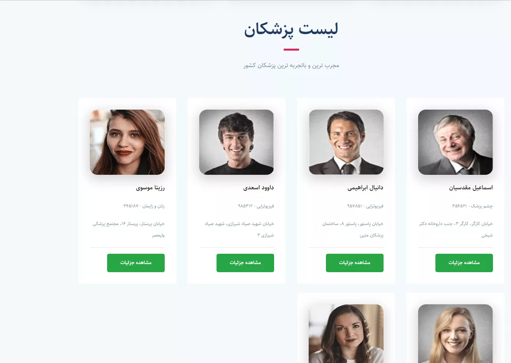Click the address خیابان پاستور of دانیال ابراهیمی

coord(353,229)
